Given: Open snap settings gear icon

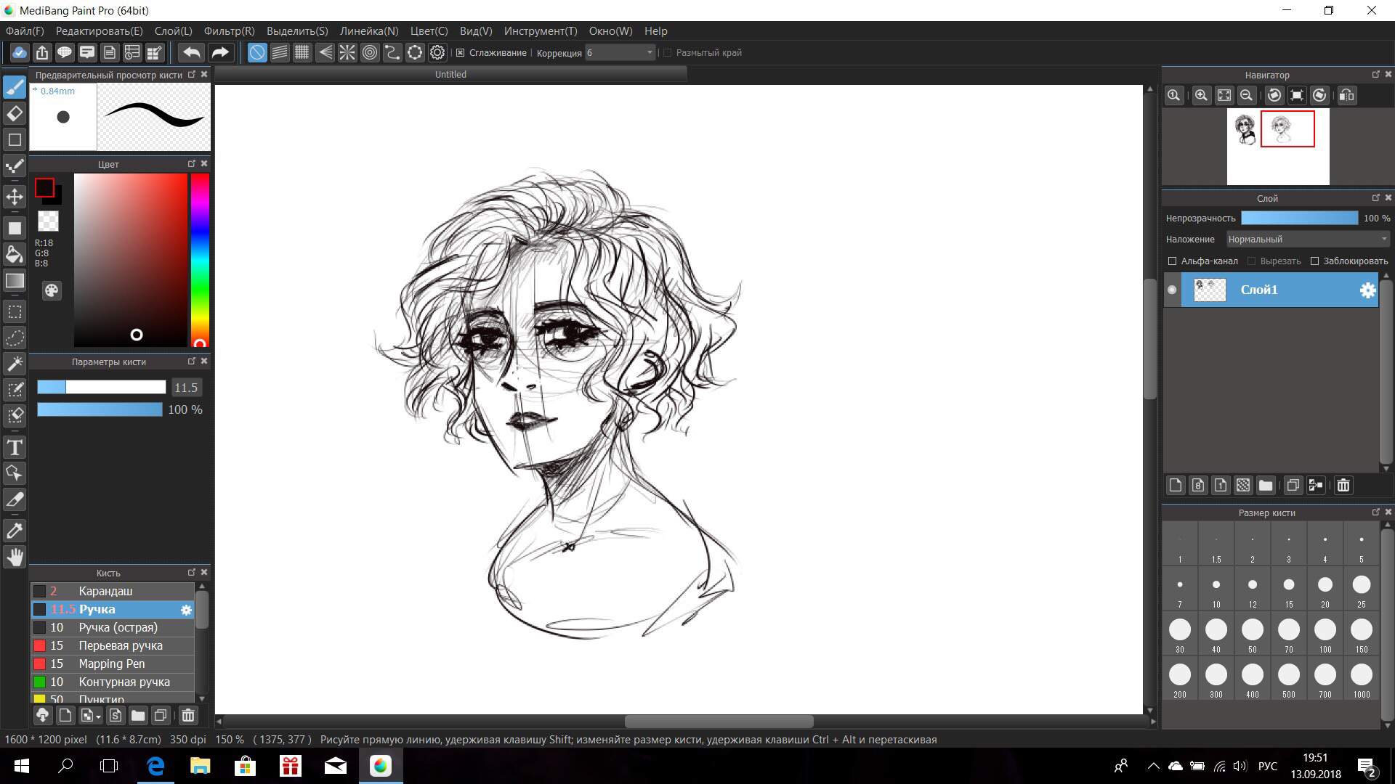Looking at the screenshot, I should click(437, 52).
